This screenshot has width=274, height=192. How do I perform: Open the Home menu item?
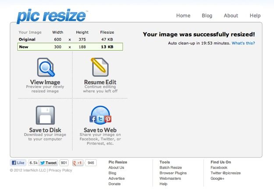click(183, 15)
